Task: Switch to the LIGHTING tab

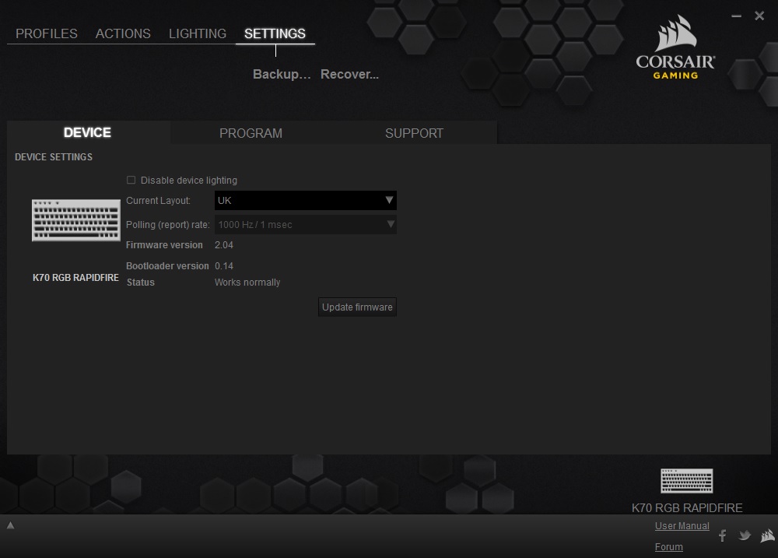Action: tap(198, 33)
